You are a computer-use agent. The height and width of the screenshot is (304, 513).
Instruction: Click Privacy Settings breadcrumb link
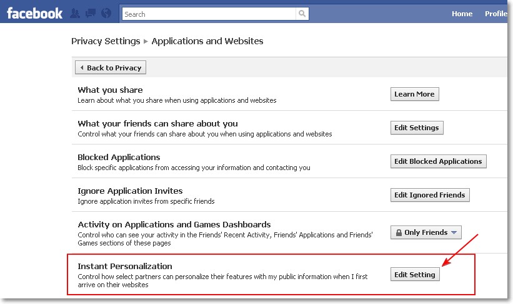click(106, 41)
